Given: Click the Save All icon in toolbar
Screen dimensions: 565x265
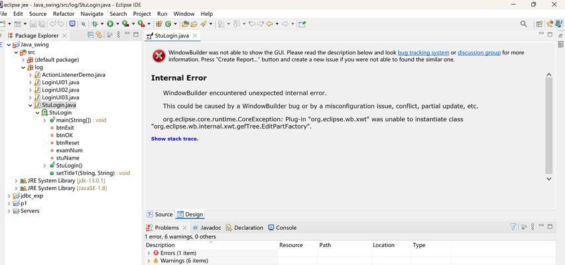Looking at the screenshot, I should [42, 24].
